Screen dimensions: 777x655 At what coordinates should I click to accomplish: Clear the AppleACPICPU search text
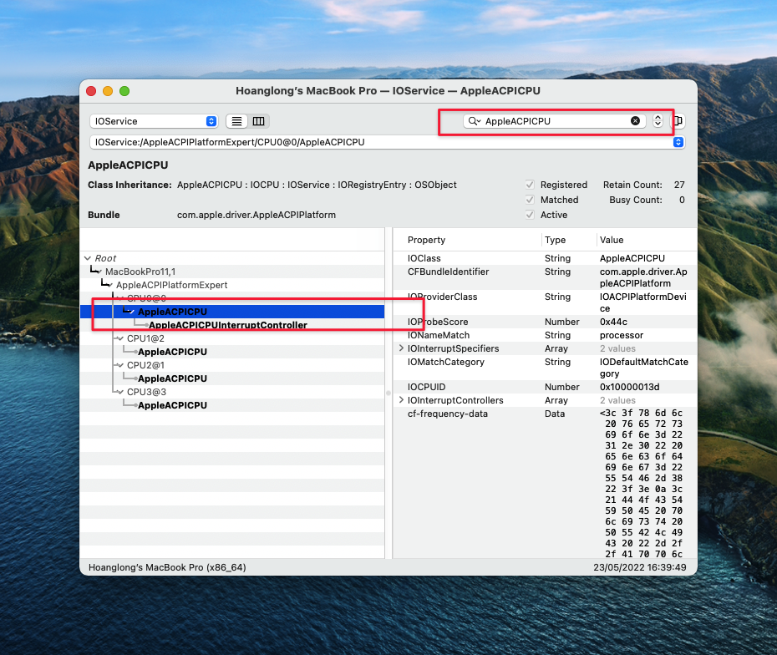tap(635, 121)
